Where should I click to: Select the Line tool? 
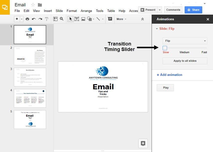[x=98, y=19]
